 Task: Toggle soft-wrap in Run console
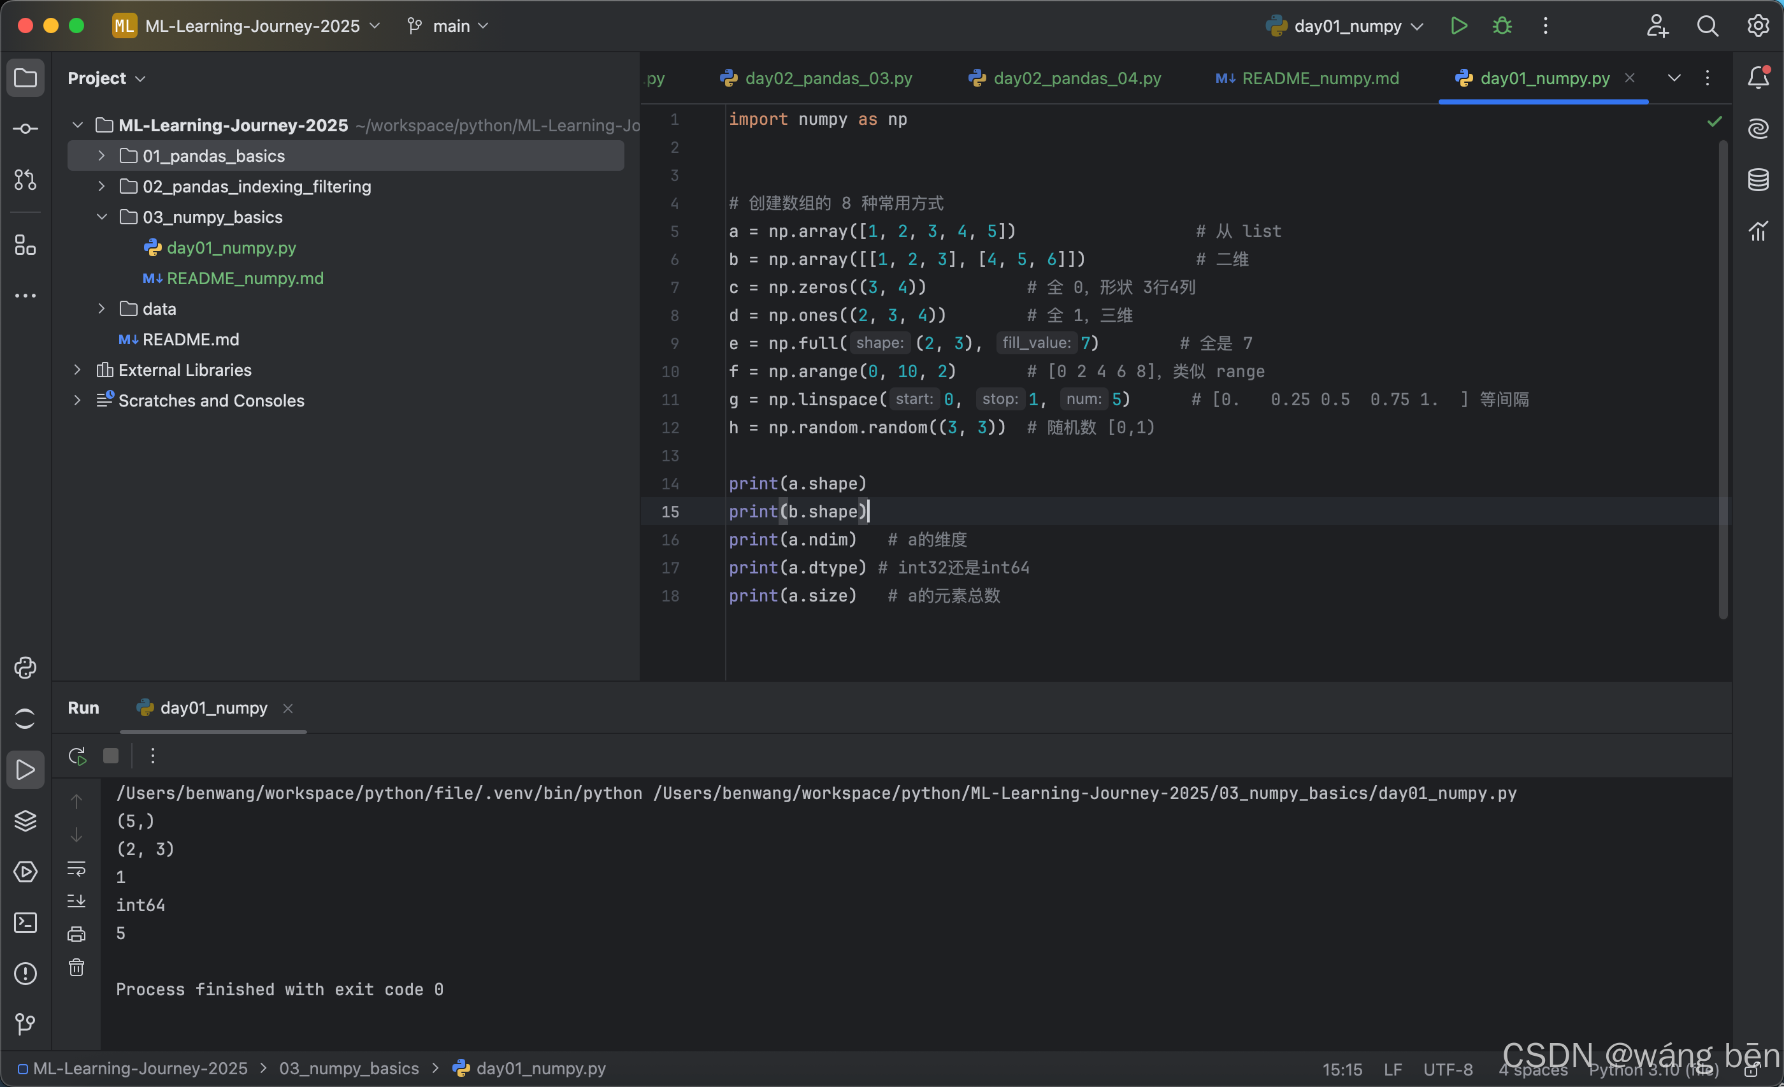tap(76, 868)
